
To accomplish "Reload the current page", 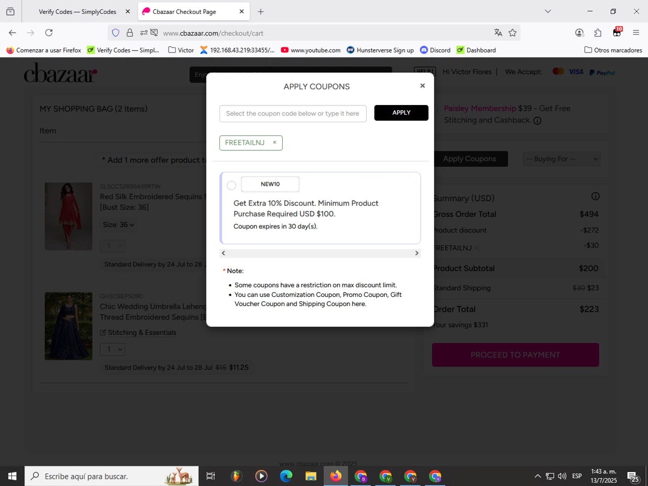I will pyautogui.click(x=49, y=33).
